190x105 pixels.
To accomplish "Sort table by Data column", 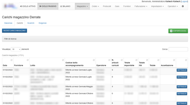I will [x=11, y=60].
